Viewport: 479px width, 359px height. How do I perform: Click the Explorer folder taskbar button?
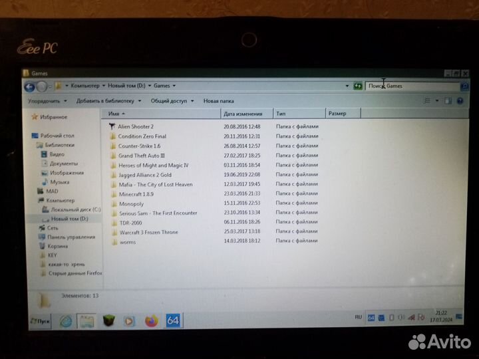(x=86, y=321)
